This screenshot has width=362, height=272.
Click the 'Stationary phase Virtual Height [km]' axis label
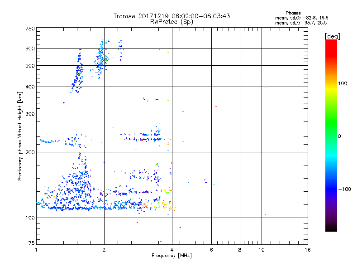pyautogui.click(x=20, y=136)
